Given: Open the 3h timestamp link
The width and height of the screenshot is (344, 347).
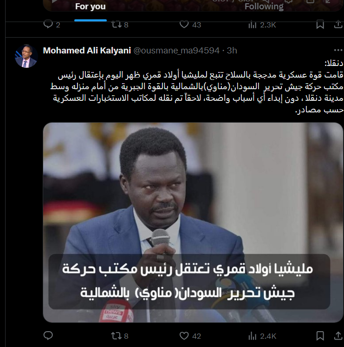Looking at the screenshot, I should tap(232, 51).
